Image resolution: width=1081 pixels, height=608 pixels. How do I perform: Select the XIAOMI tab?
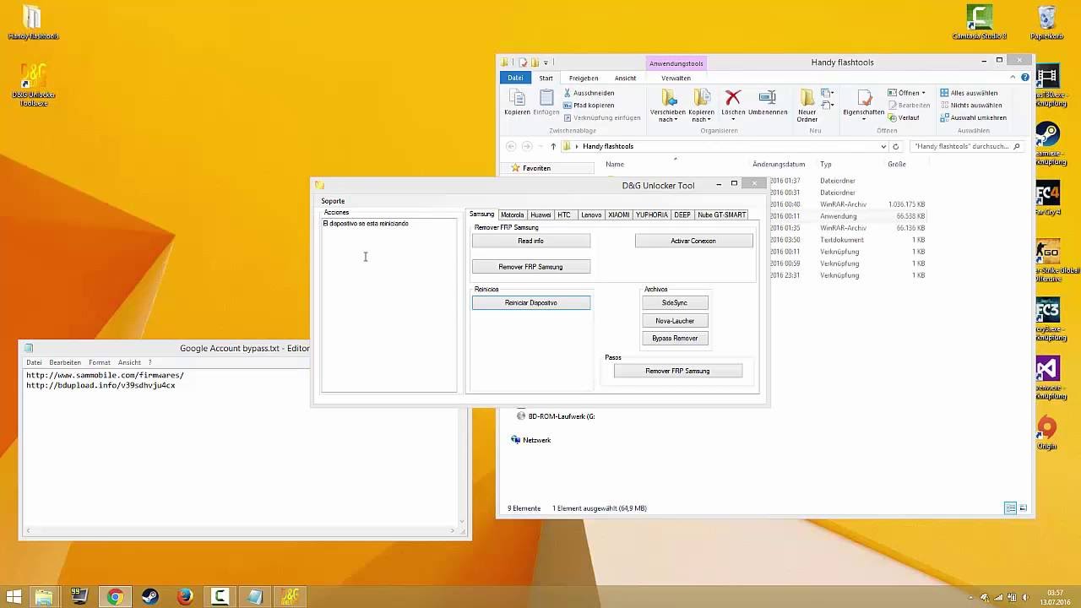(619, 214)
